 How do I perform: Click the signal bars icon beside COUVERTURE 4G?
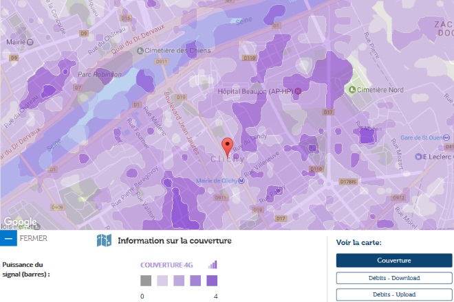tap(213, 264)
